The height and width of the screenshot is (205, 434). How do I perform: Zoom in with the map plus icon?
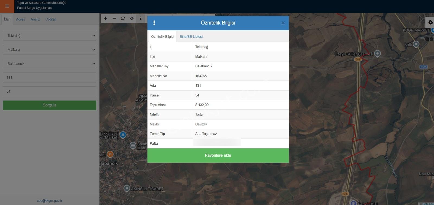106,18
